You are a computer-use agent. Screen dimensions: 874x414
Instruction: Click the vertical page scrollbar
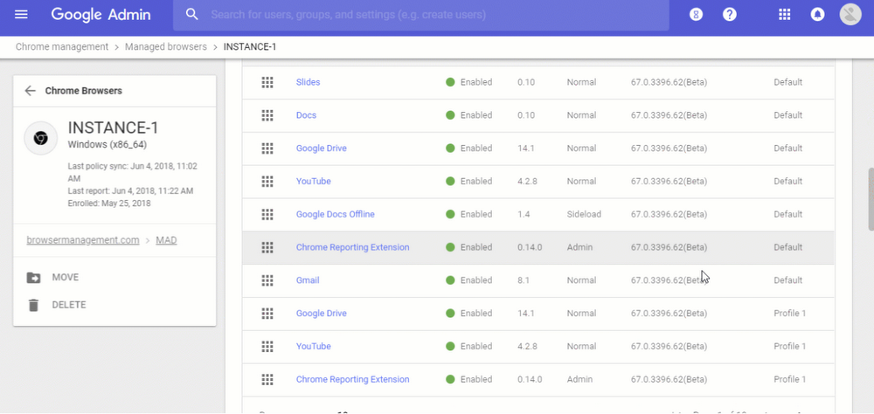point(869,201)
